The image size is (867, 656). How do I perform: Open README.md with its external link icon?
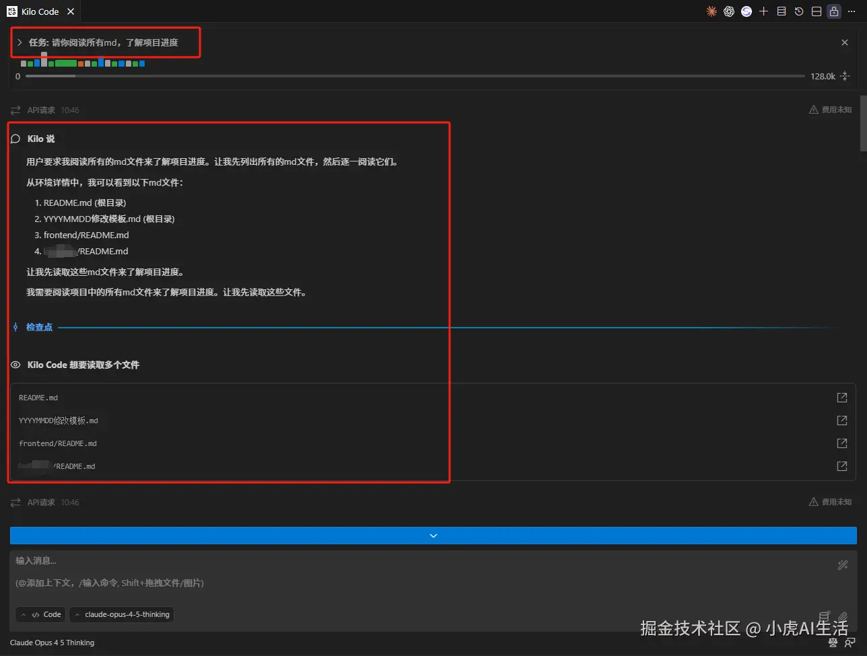[x=841, y=398]
